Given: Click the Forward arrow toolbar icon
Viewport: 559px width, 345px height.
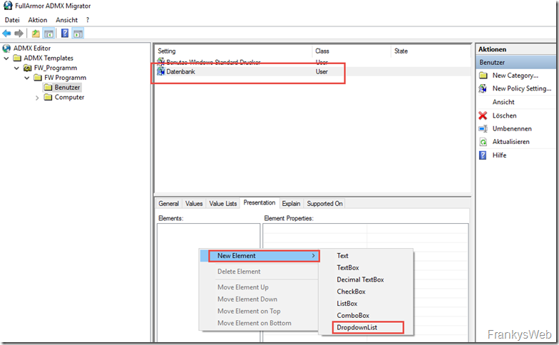Looking at the screenshot, I should tap(19, 34).
